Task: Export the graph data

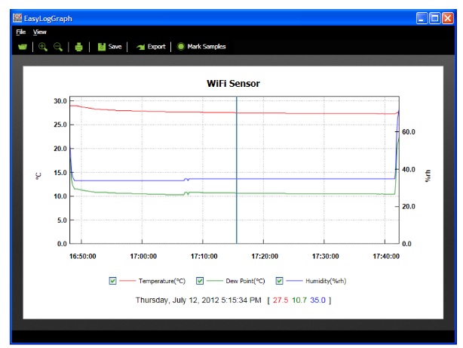Action: 151,47
